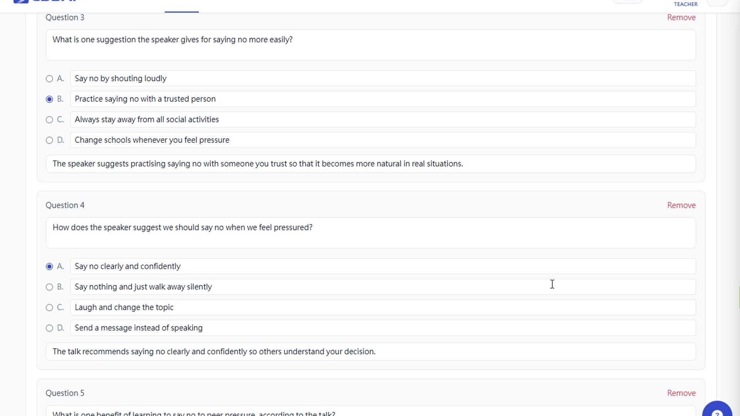Click the TEACHER role label in header
This screenshot has height=416, width=740.
click(685, 4)
